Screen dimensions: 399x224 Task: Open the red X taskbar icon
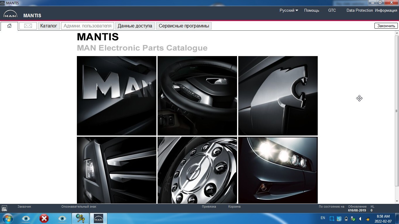point(44,218)
